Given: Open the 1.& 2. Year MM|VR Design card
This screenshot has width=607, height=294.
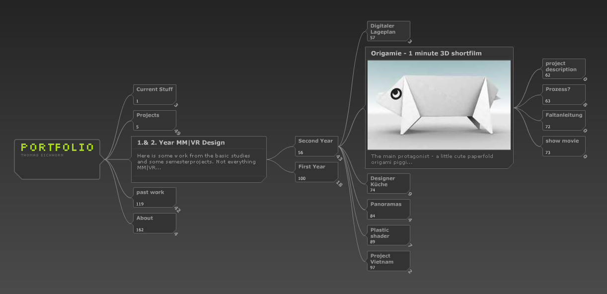Looking at the screenshot, I should point(199,159).
